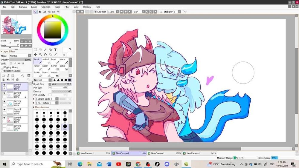Zoom in with plus button beside Scale

click(x=26, y=41)
